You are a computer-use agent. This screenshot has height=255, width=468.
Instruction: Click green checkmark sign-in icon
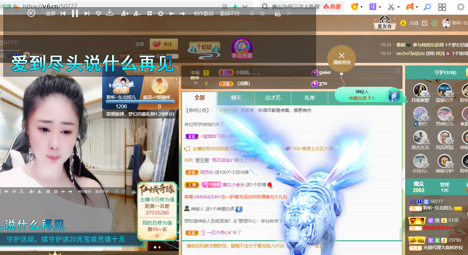coord(435,23)
